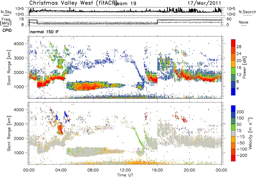
Task: Click the Velocity [m s-1] colorbar title
Action: coord(250,133)
